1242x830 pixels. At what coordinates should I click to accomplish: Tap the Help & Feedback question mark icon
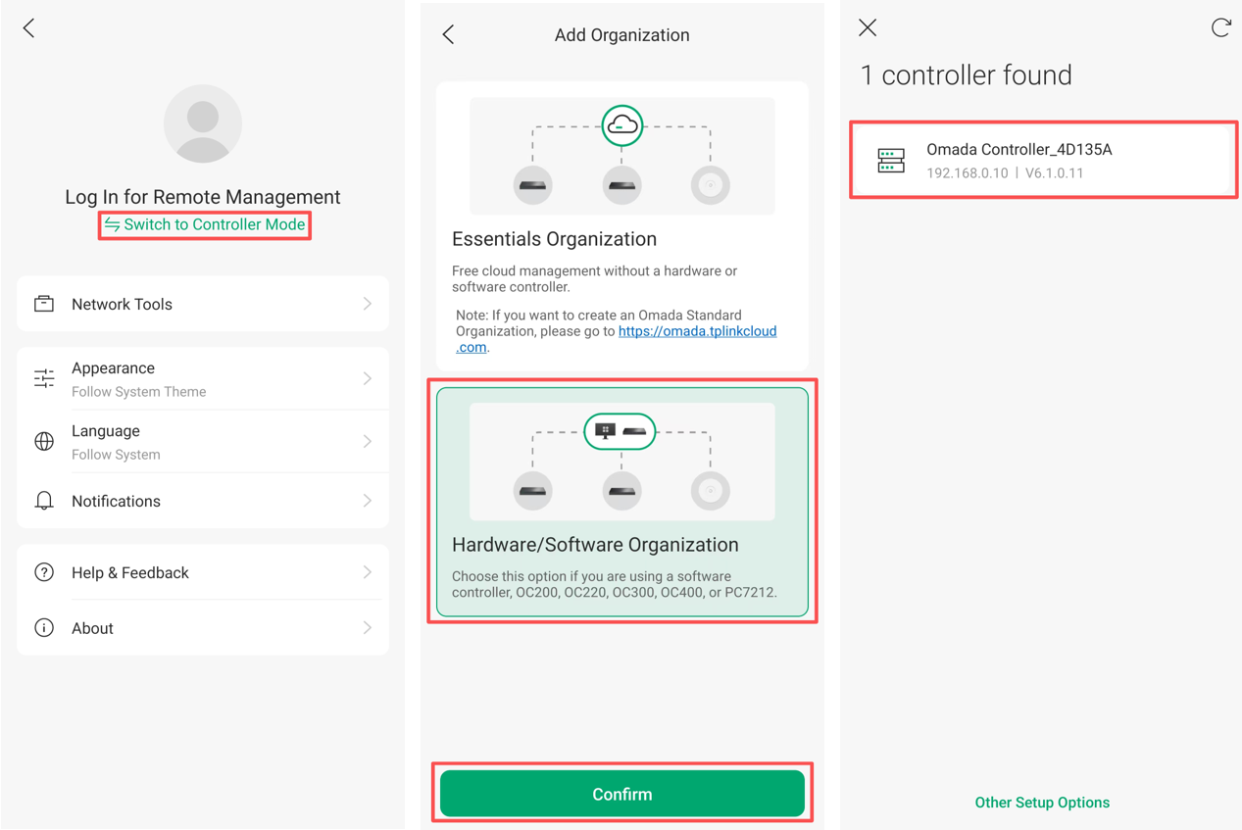point(43,572)
